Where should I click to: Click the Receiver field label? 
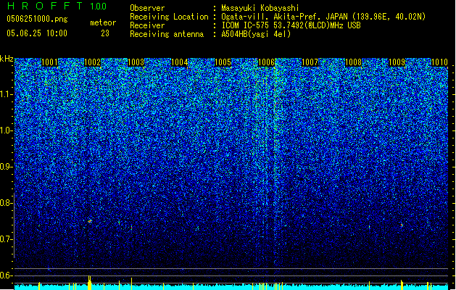[x=147, y=25]
